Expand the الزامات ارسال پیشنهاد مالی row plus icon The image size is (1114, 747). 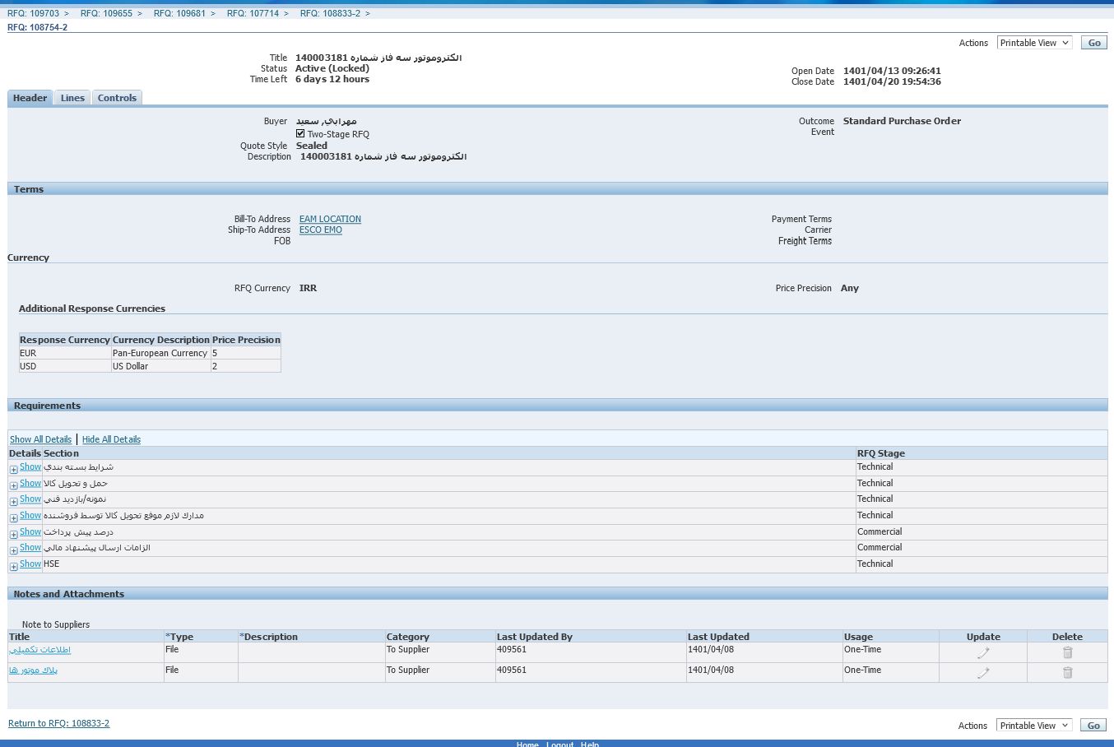13,550
